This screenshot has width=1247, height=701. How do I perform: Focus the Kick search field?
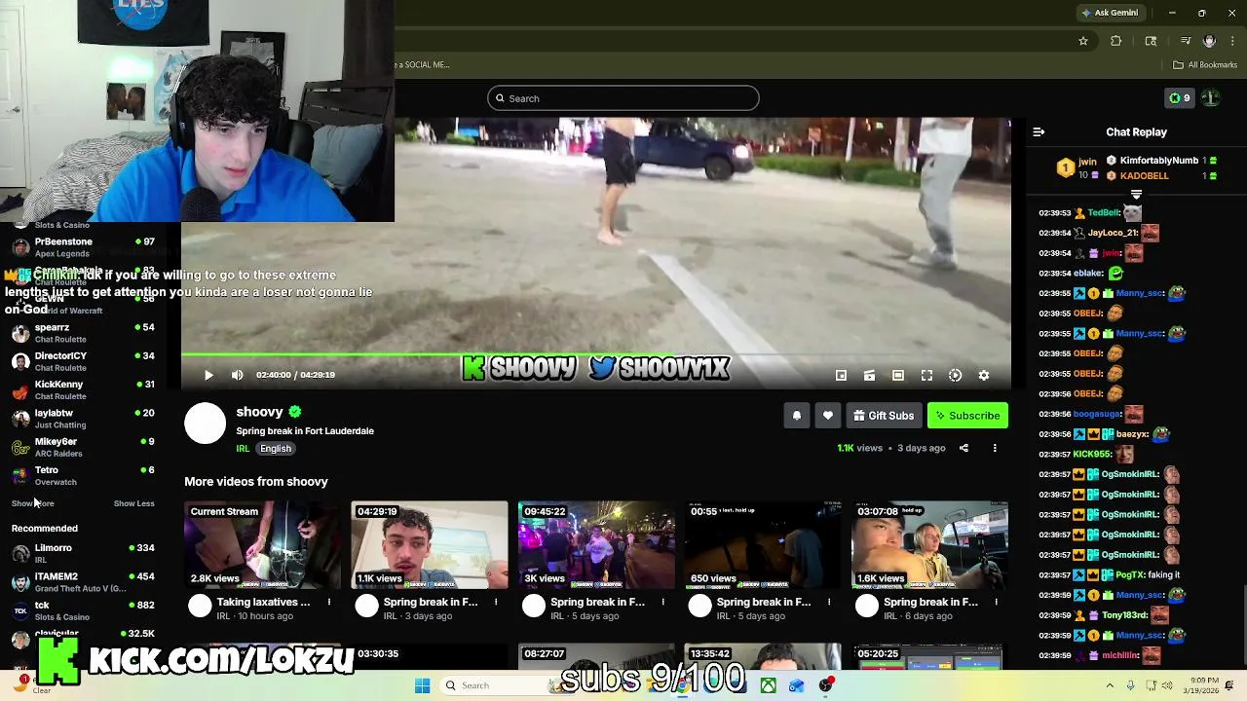coord(623,98)
